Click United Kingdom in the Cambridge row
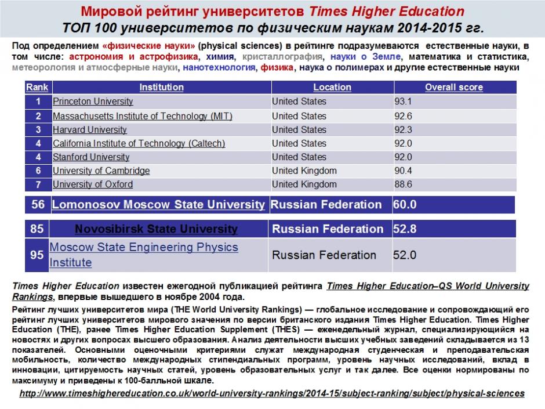The image size is (545, 409). click(x=304, y=171)
